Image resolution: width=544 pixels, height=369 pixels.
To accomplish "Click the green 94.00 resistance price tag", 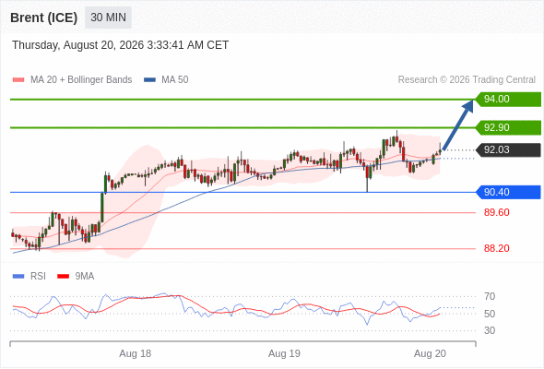I will coord(508,100).
